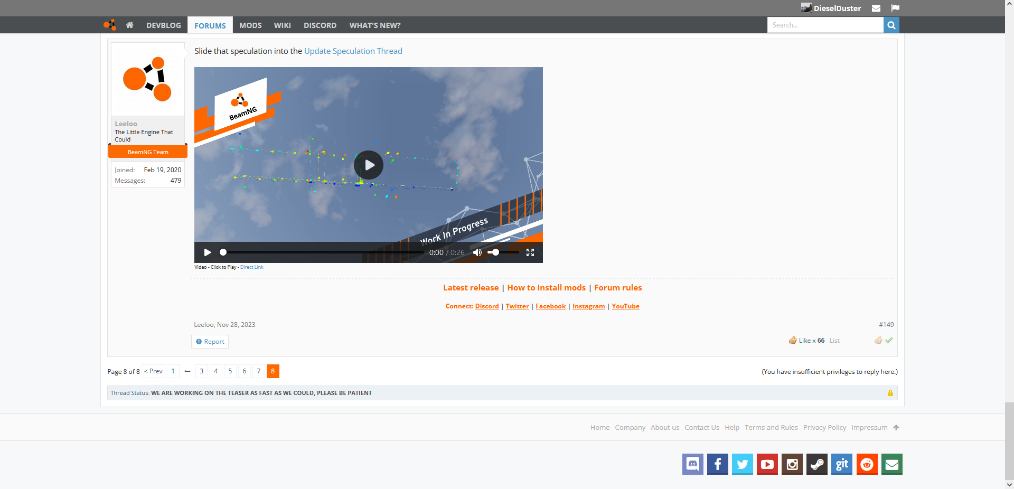The height and width of the screenshot is (489, 1014).
Task: Follow the Discord link in signature
Action: coord(487,306)
